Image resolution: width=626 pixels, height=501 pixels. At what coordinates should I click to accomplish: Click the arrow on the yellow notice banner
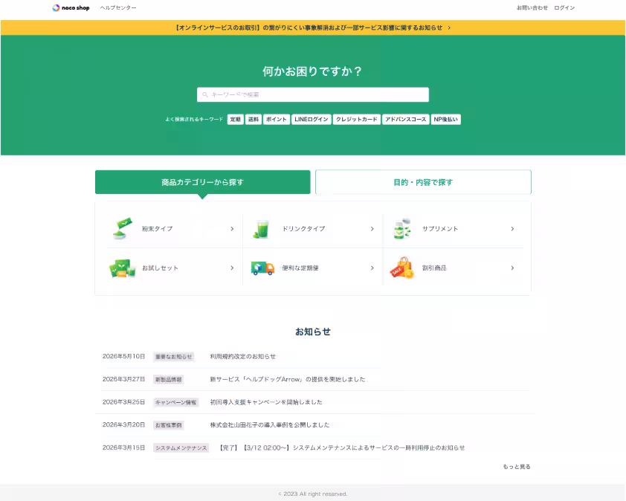pos(449,28)
